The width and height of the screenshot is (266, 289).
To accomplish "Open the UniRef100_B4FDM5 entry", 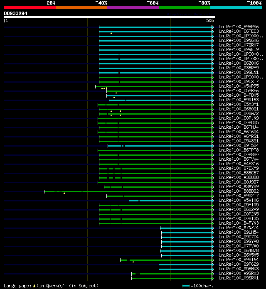I will (239, 95).
